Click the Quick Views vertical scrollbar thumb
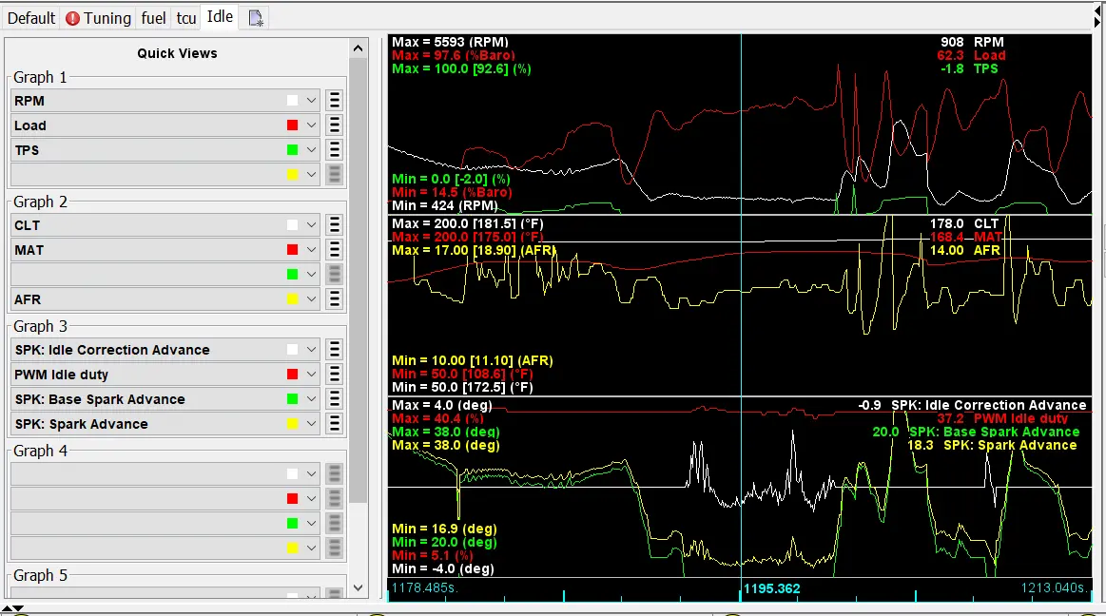 (x=359, y=280)
